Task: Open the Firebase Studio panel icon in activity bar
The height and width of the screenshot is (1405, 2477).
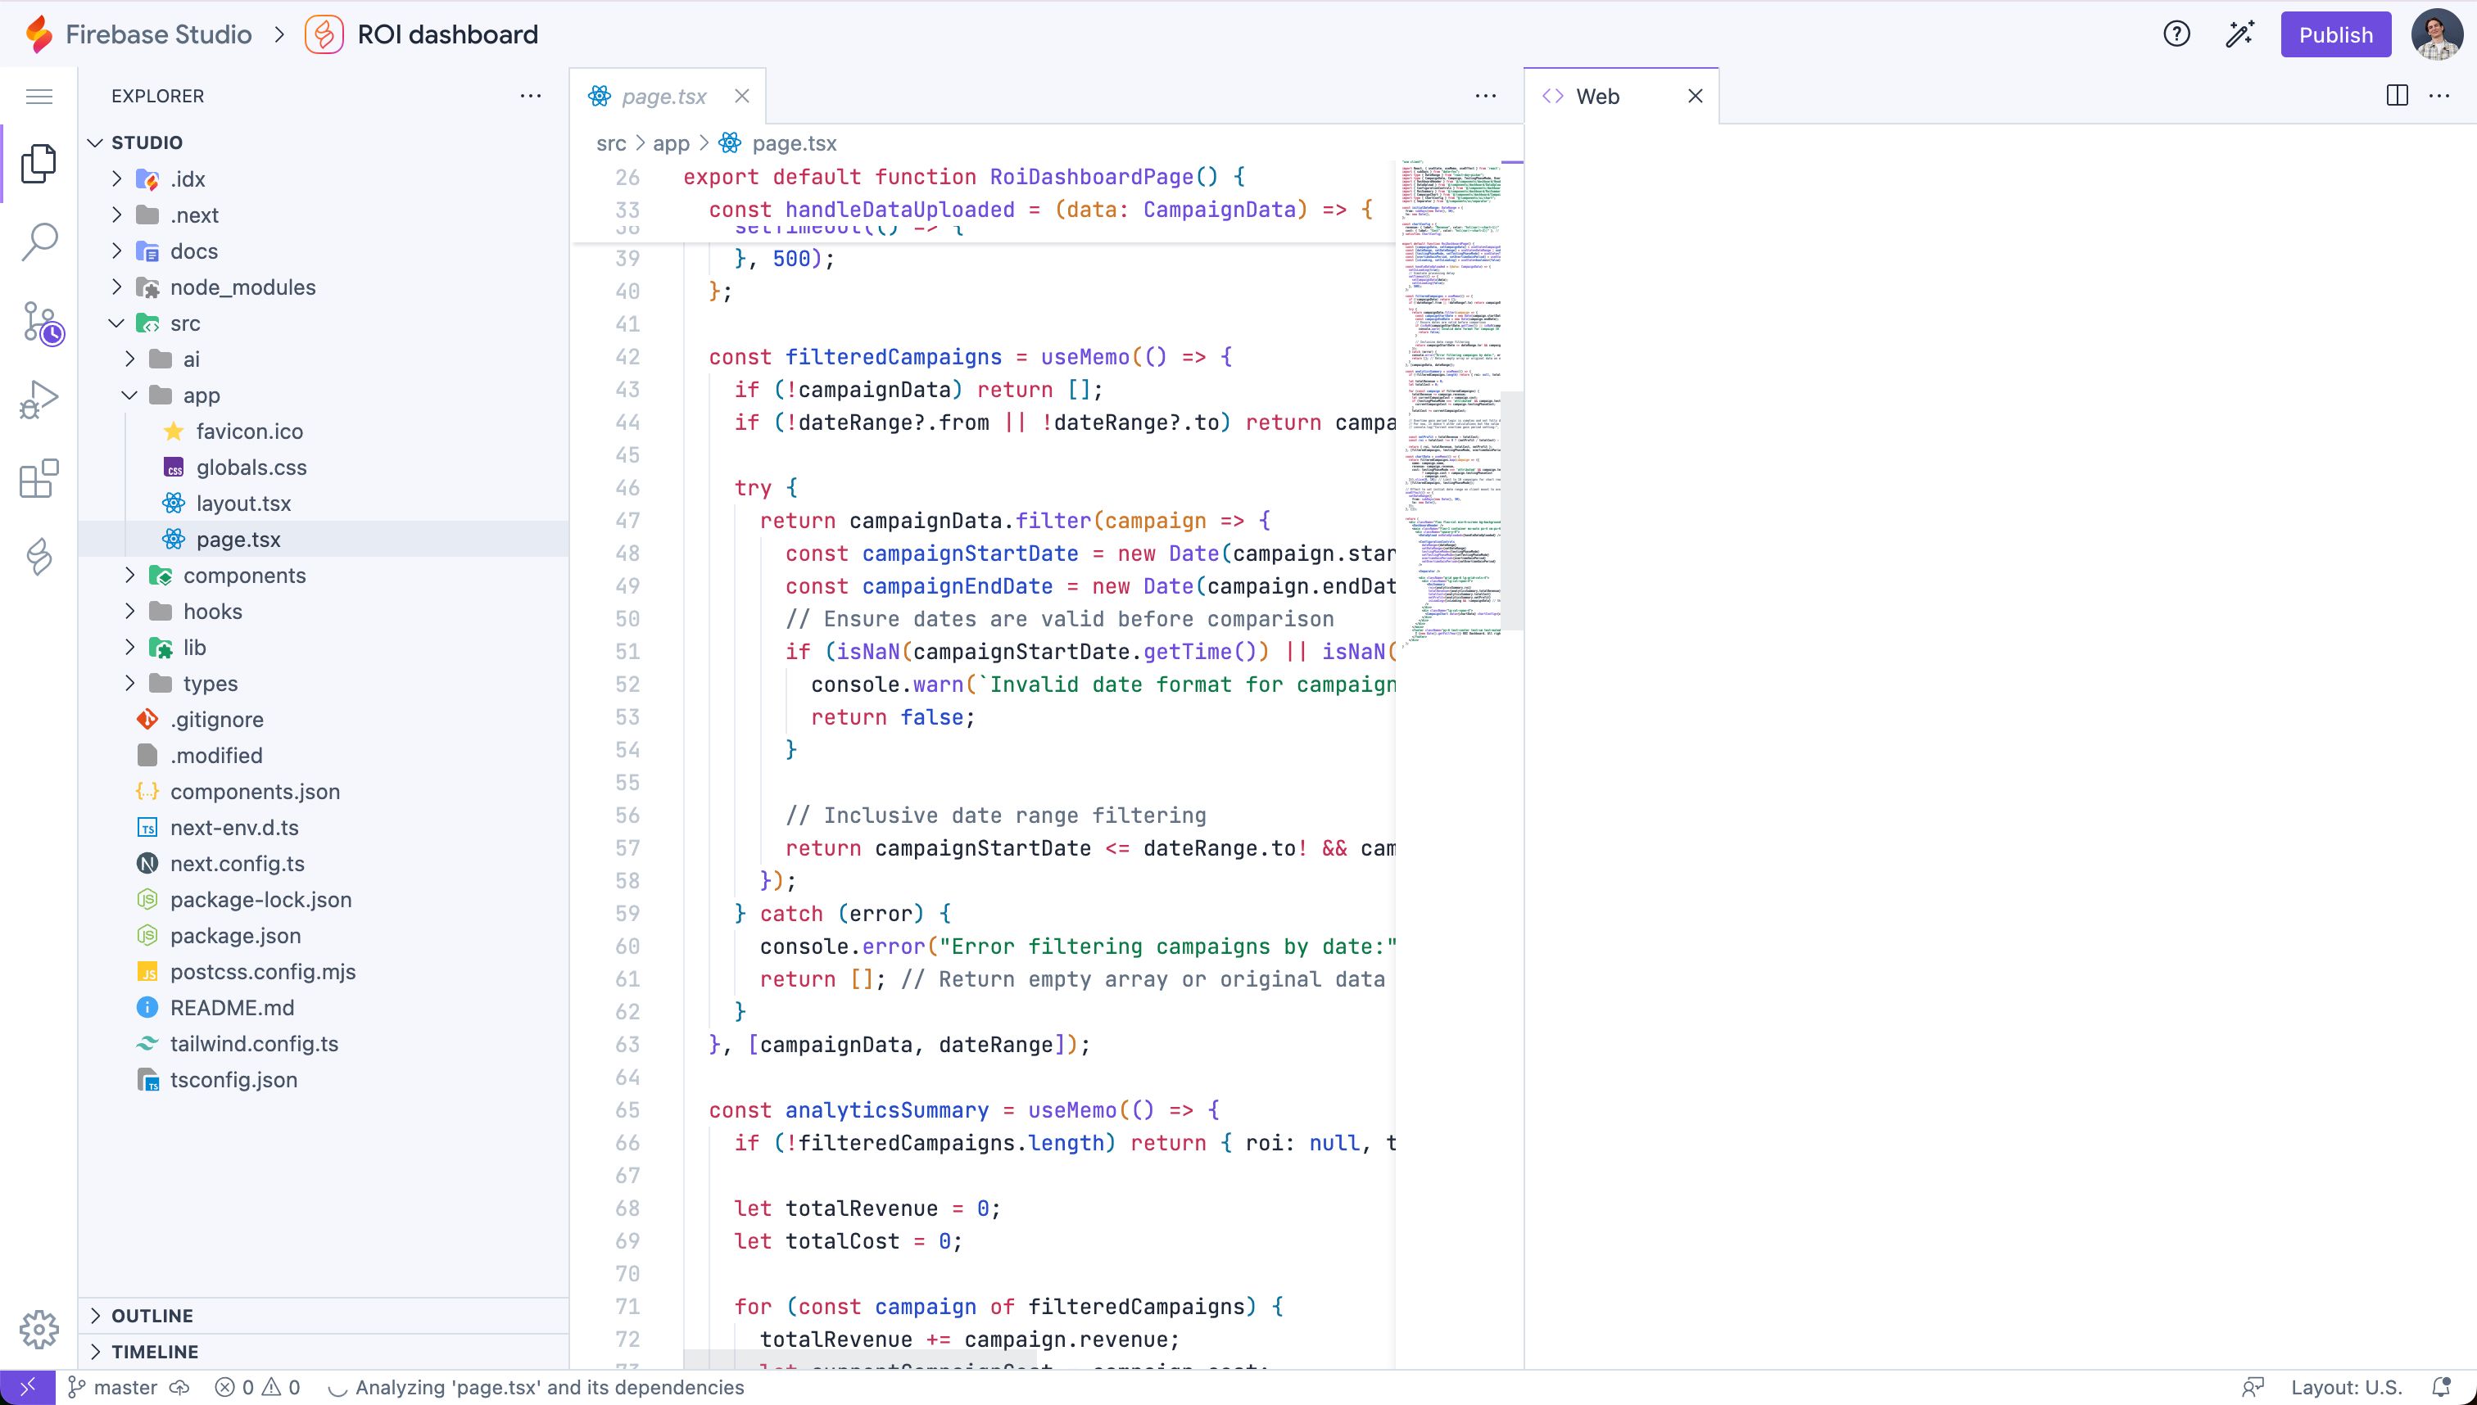Action: coord(38,557)
